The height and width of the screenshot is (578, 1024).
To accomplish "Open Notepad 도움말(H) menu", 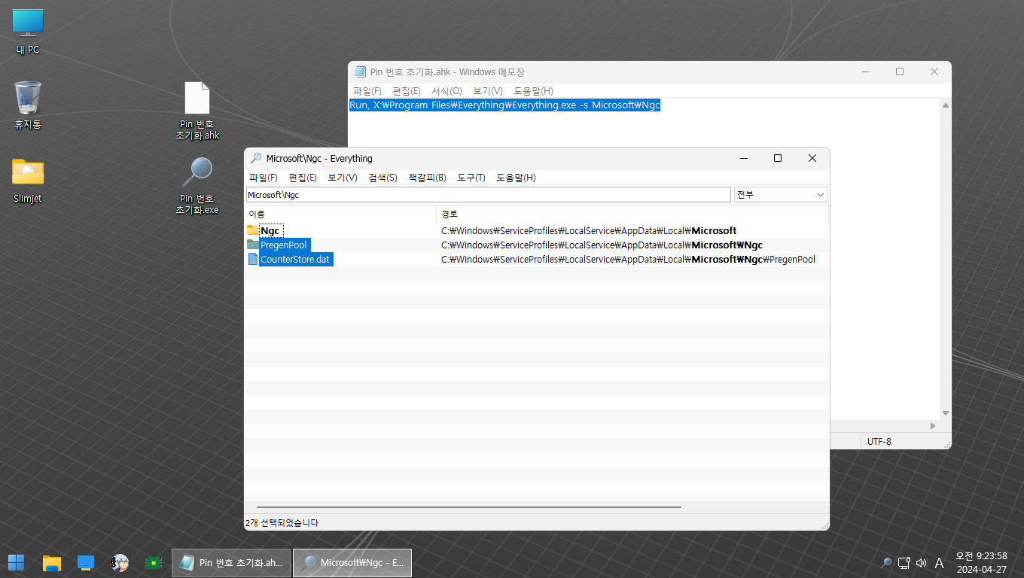I will point(533,90).
